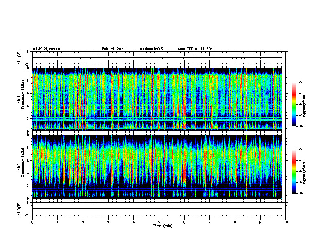Click time axis tick label "7"
The height and width of the screenshot is (249, 322).
pyautogui.click(x=210, y=222)
